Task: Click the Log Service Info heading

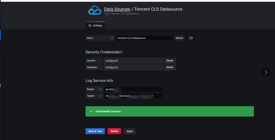Action: [x=99, y=81]
